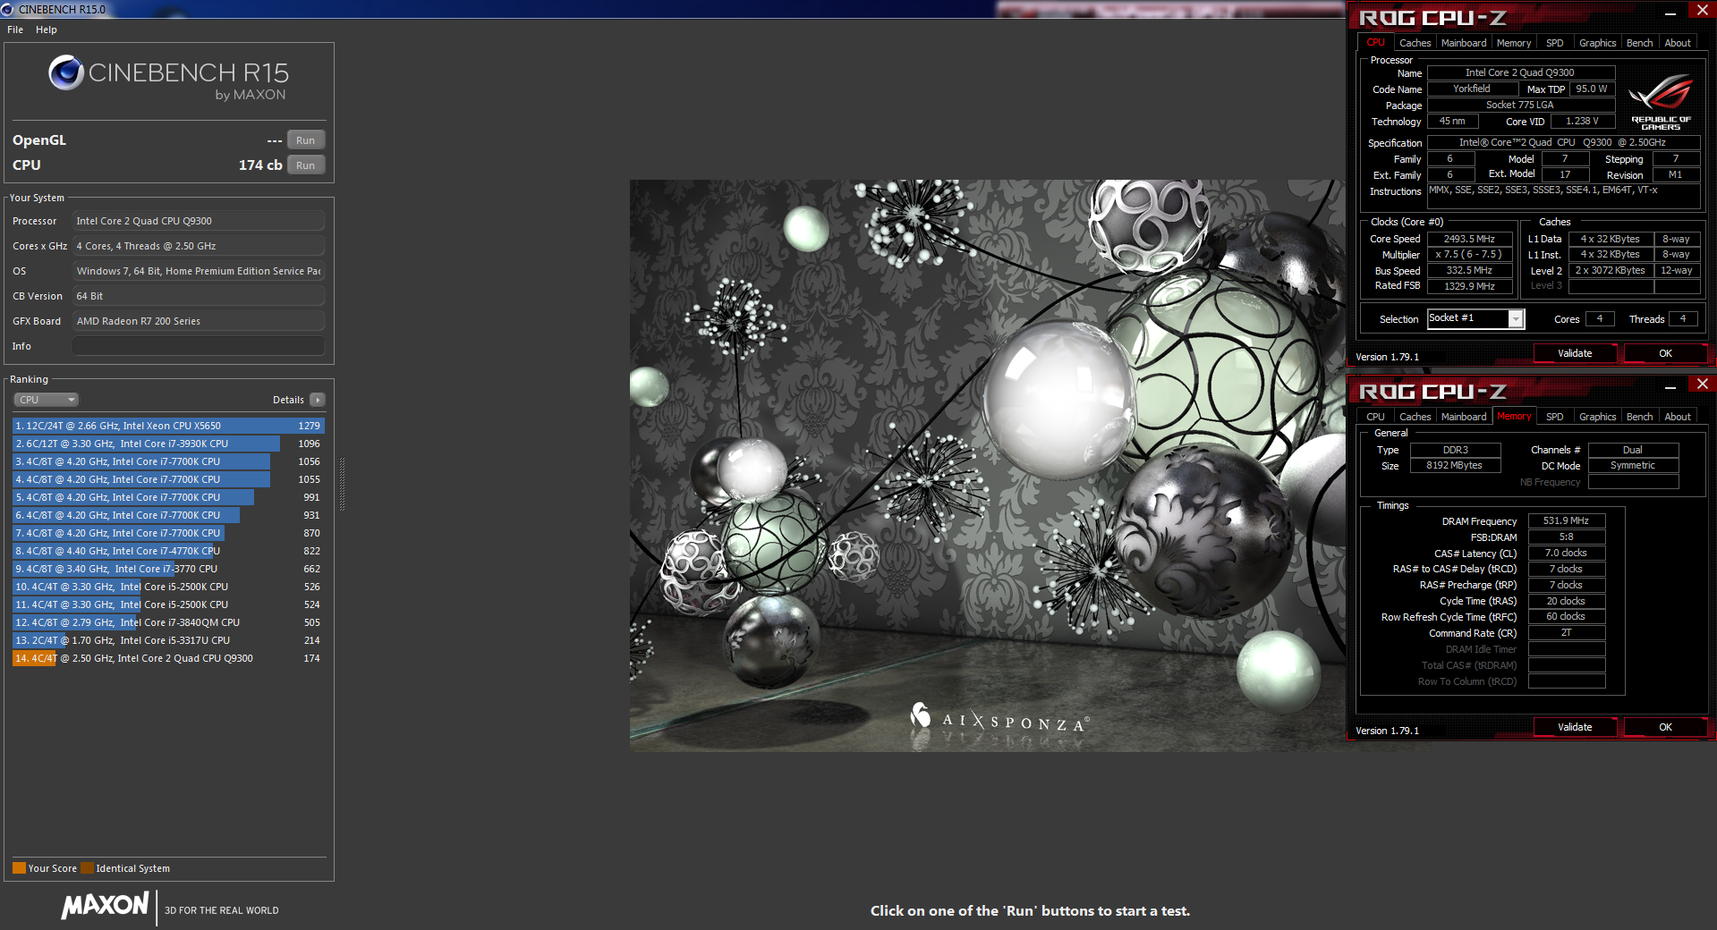1717x930 pixels.
Task: Click OK in the Memory CPU-Z window
Action: [1665, 727]
